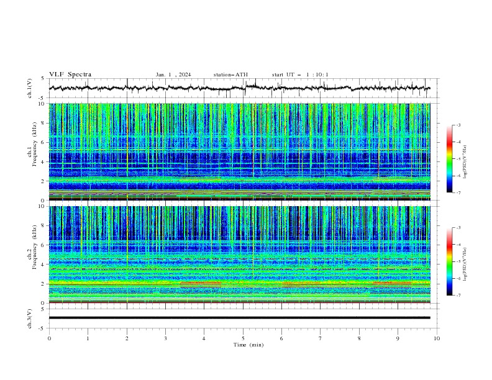
Task: Click the ch.2 "Frequency (kHz)" axis label
Action: click(x=35, y=247)
